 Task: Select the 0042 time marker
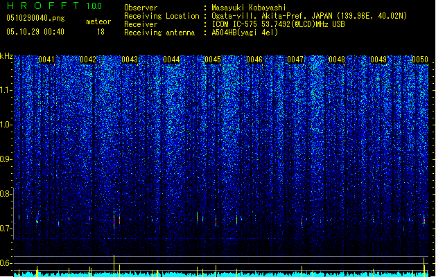(88, 60)
